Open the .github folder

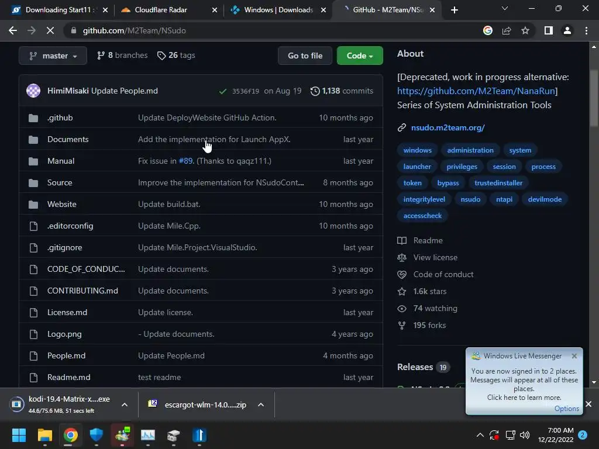tap(60, 118)
